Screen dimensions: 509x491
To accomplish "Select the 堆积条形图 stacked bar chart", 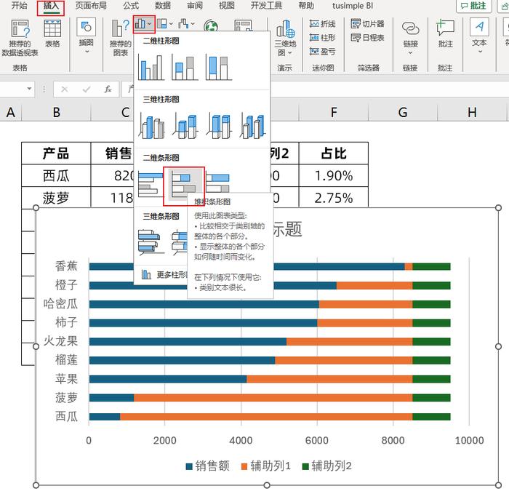I will click(x=184, y=186).
